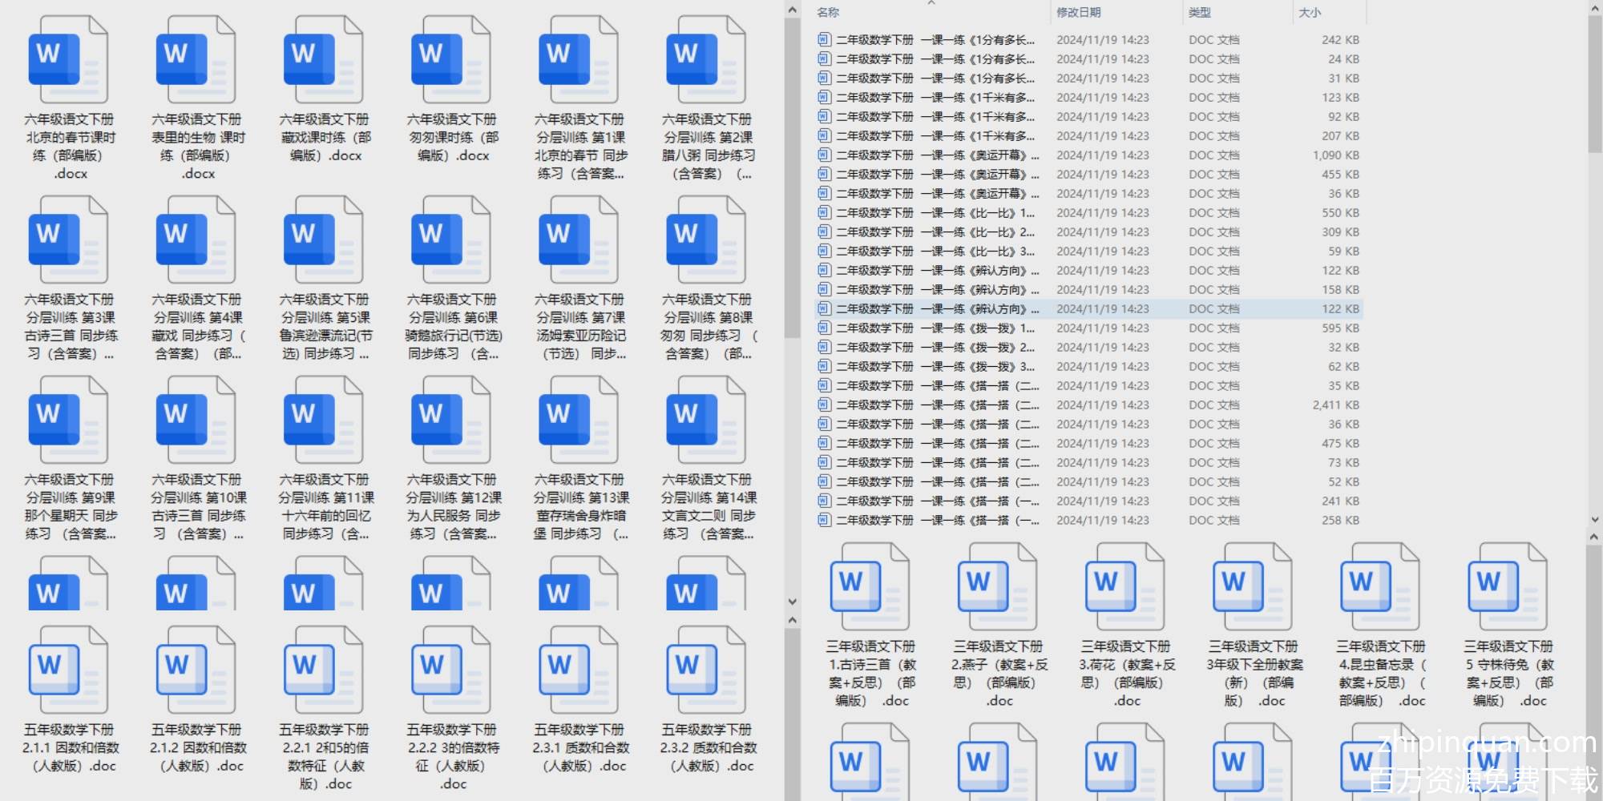Sort the file list by 大小 column
Image resolution: width=1603 pixels, height=801 pixels.
(x=1310, y=12)
